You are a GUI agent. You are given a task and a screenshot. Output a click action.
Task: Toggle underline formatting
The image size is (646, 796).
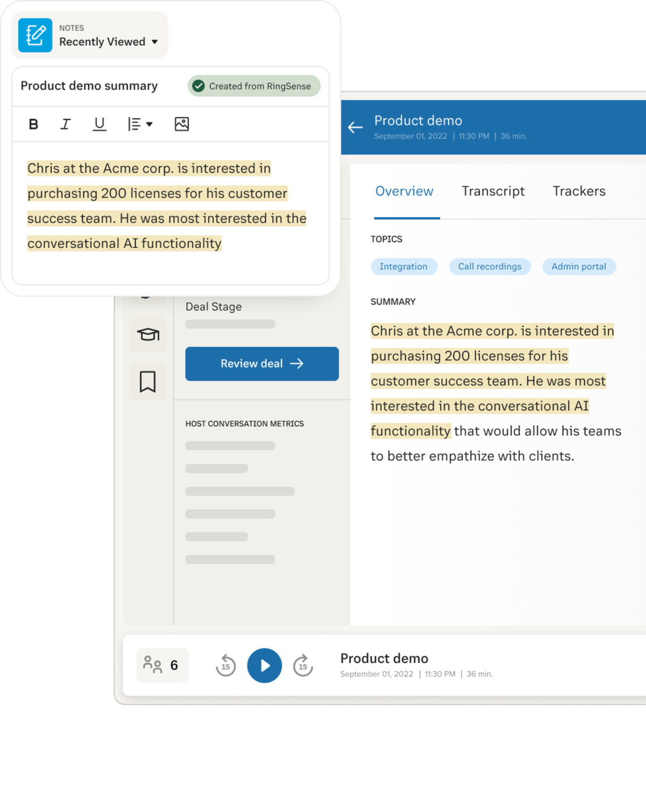99,124
